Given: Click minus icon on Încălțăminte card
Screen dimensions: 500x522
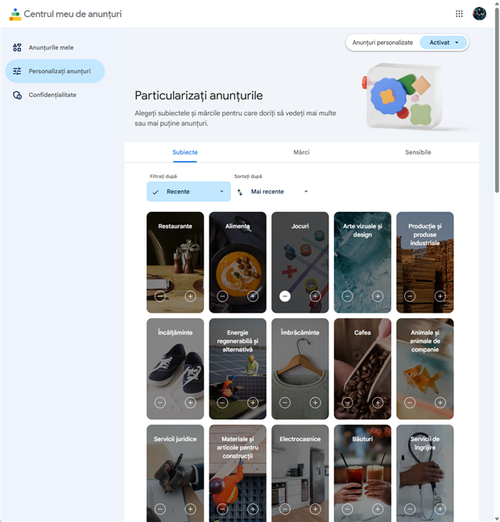Looking at the screenshot, I should (160, 403).
